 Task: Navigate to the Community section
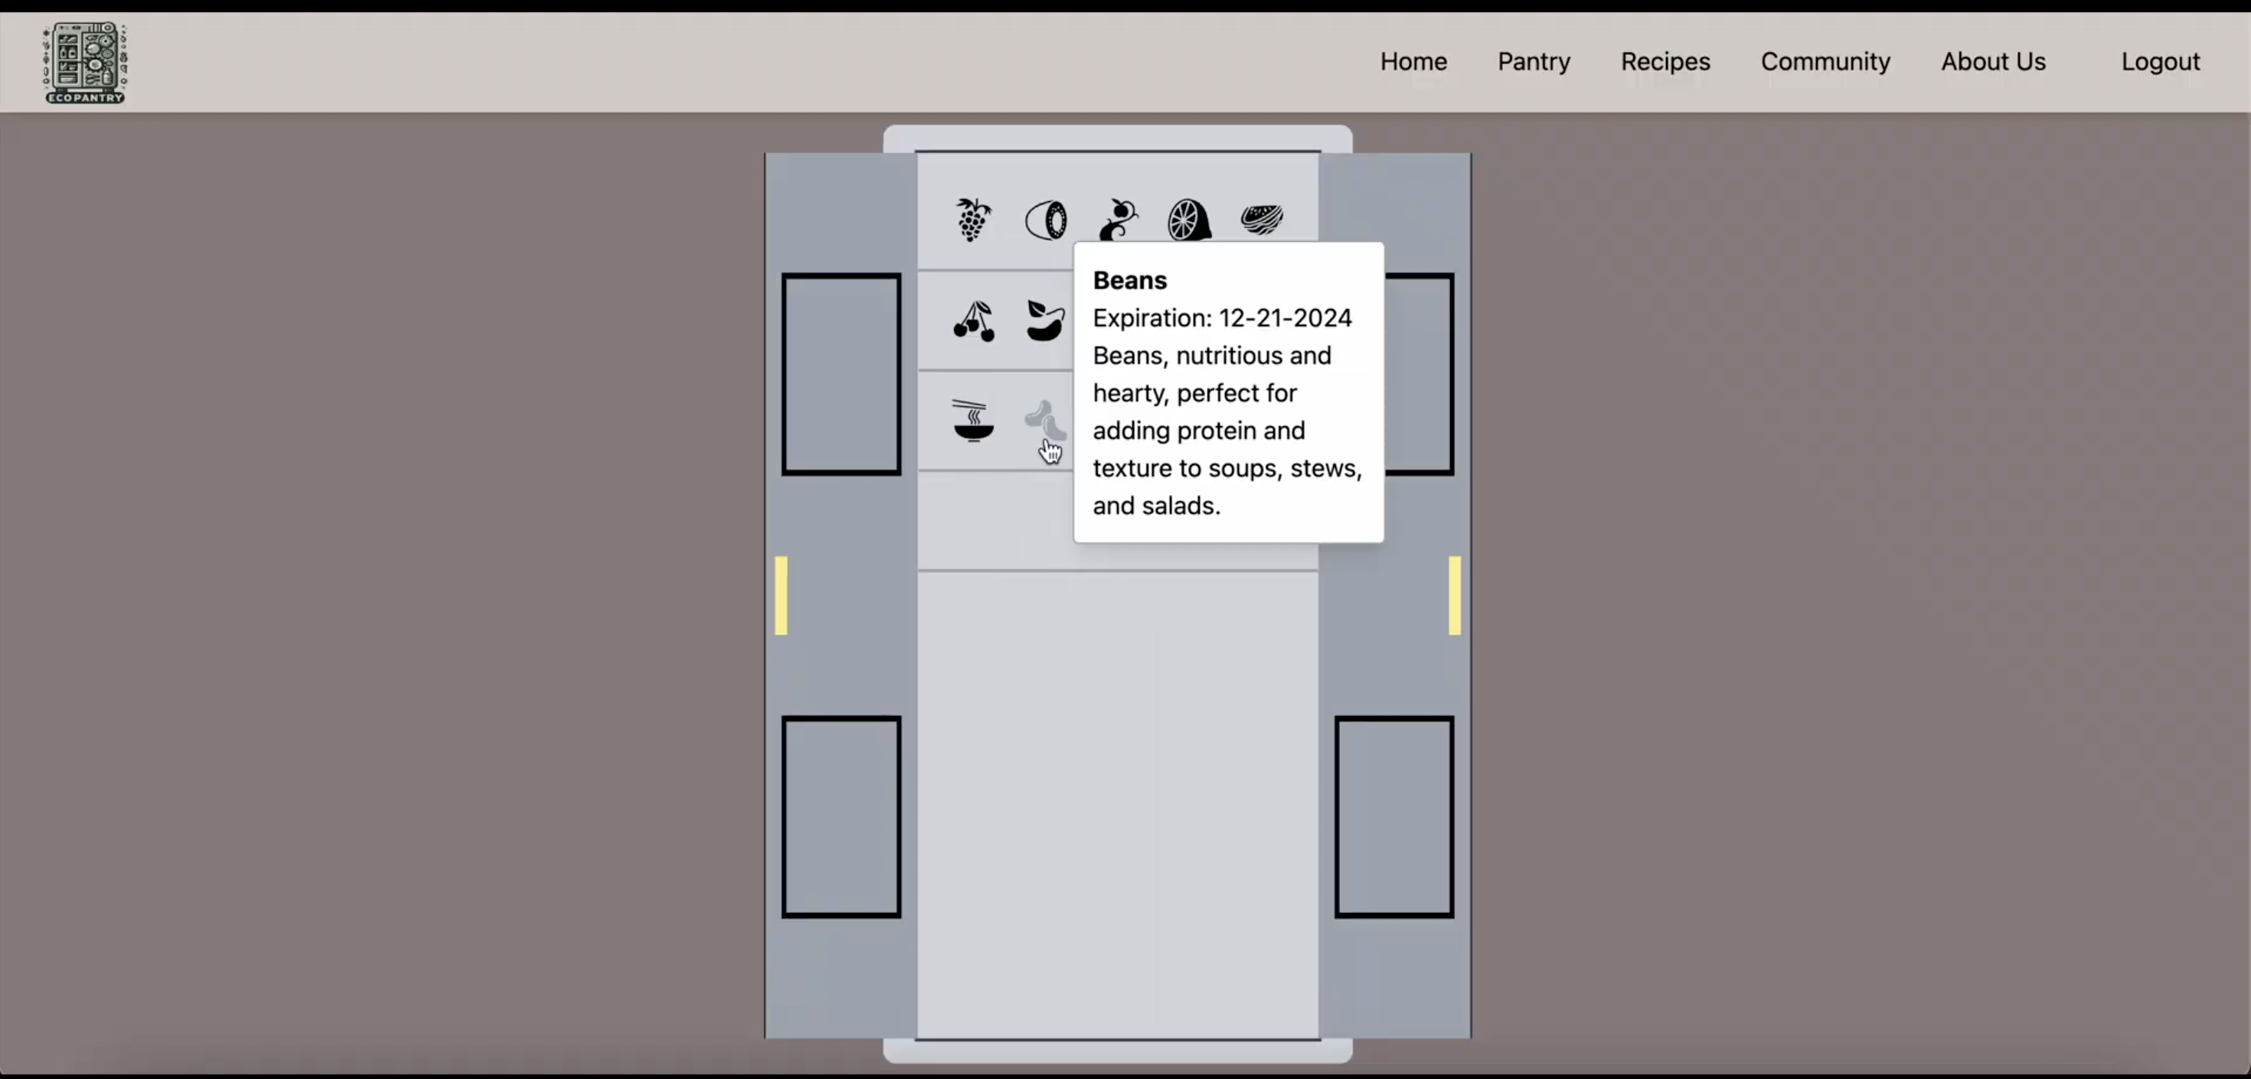tap(1825, 61)
